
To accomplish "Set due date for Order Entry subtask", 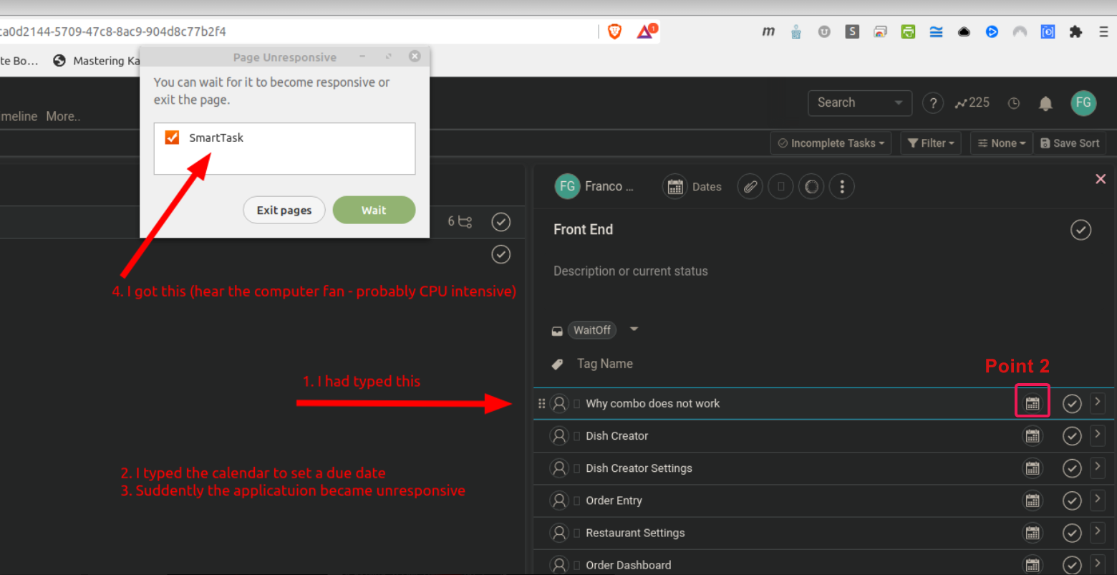I will pos(1032,501).
